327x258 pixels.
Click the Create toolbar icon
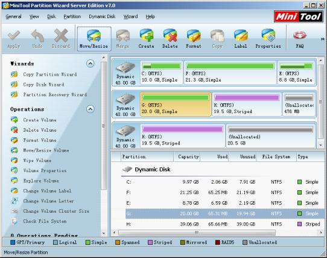[x=147, y=39]
